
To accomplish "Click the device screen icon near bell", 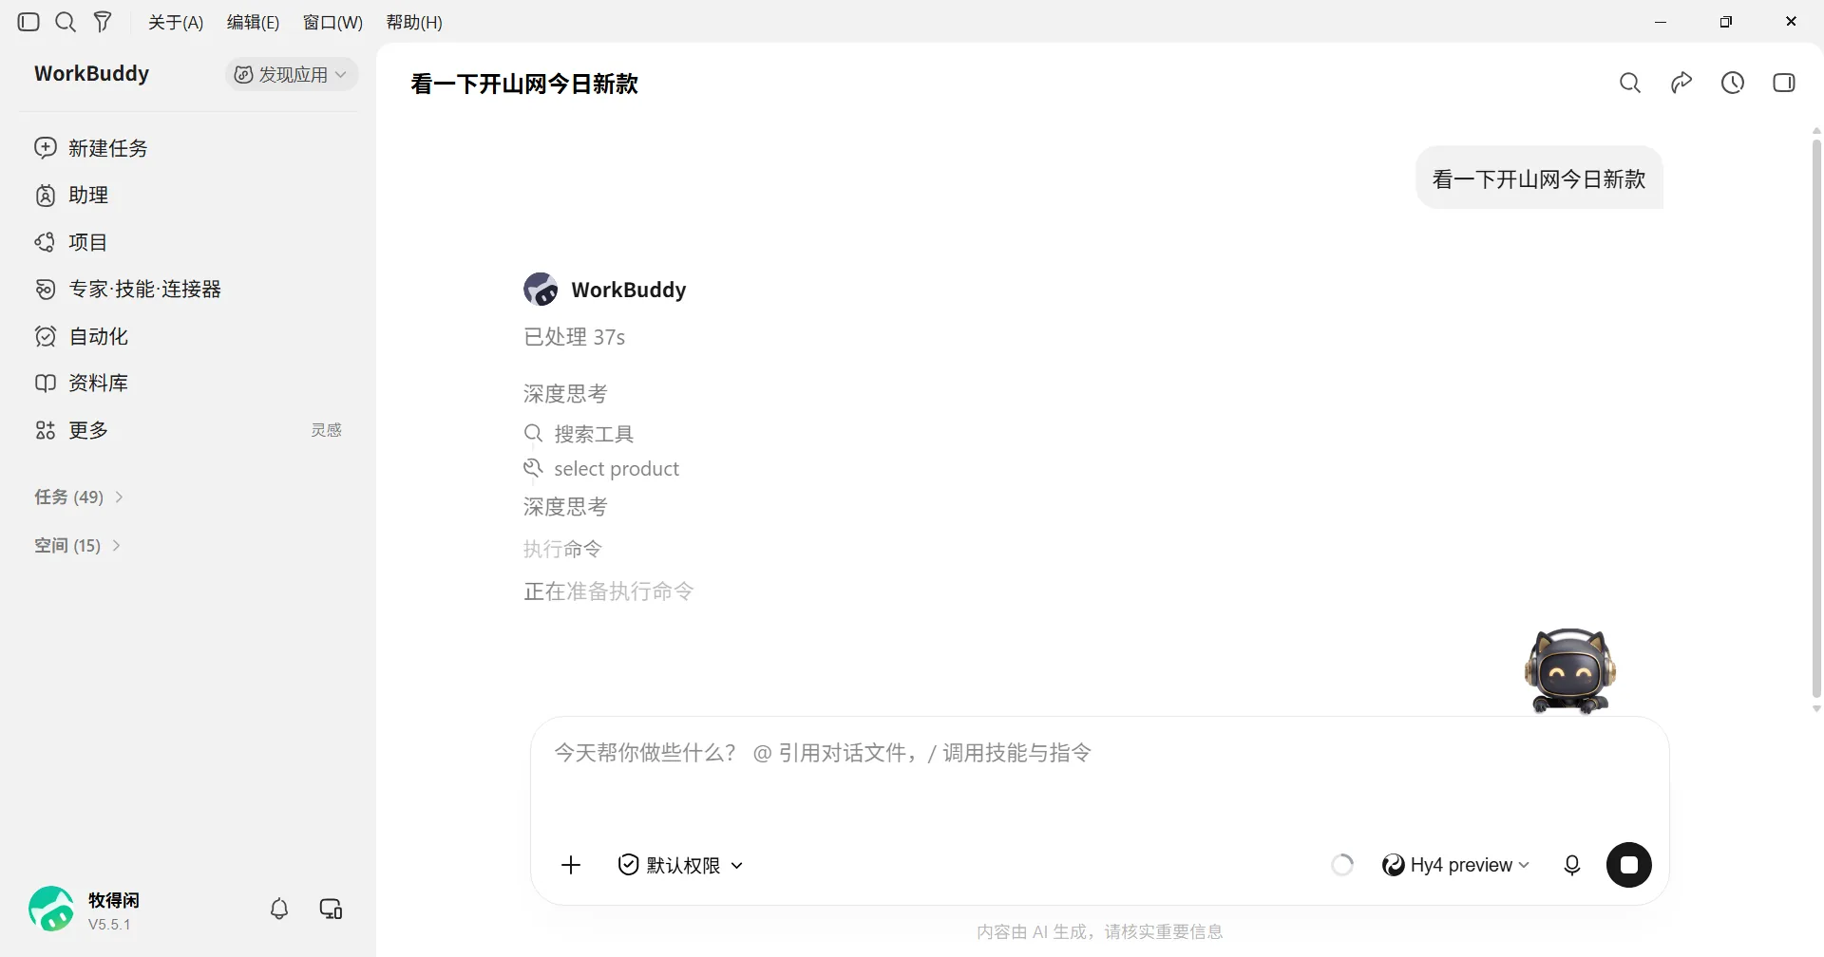I will click(x=331, y=909).
